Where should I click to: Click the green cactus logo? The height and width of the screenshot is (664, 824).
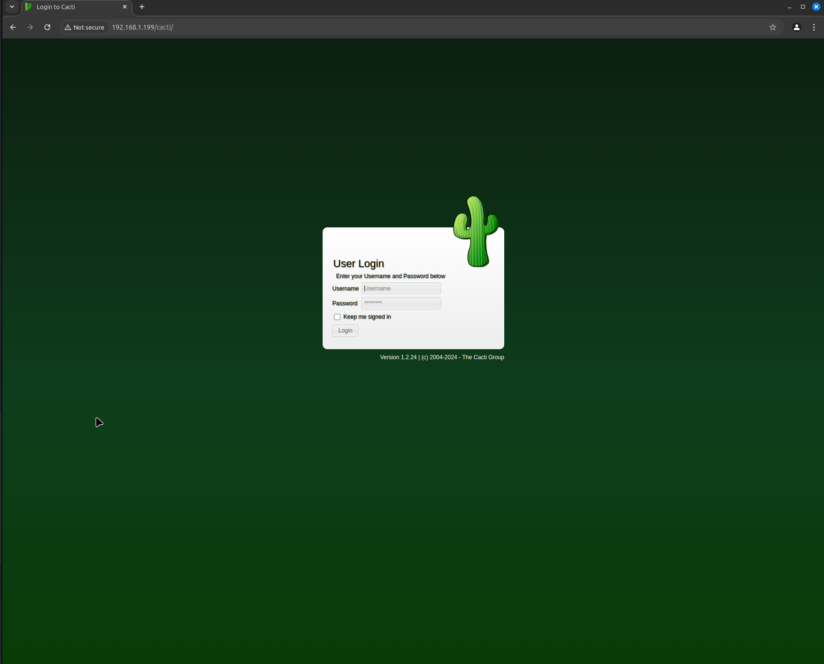point(476,232)
